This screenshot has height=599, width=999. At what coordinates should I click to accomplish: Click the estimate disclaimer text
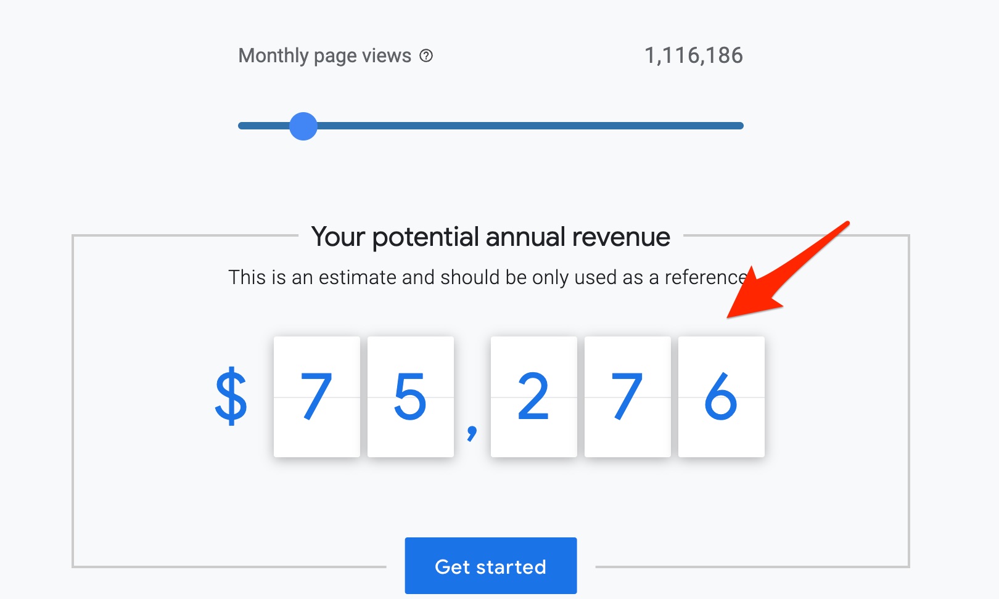click(x=488, y=277)
